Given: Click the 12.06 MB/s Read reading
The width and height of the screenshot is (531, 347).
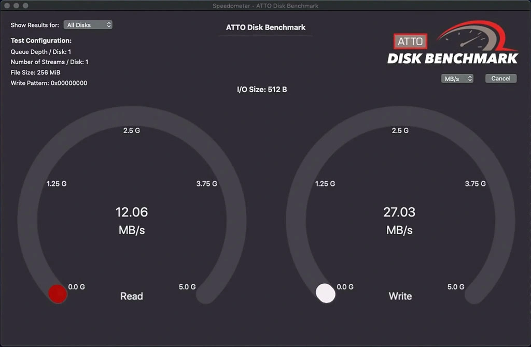Looking at the screenshot, I should 131,212.
